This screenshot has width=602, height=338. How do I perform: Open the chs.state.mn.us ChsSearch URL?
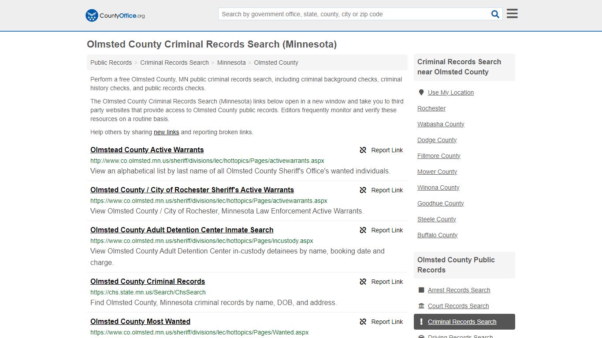pos(148,292)
